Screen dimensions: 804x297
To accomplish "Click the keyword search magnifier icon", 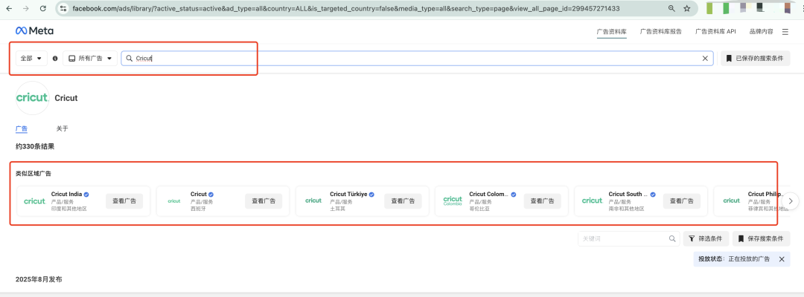I will [672, 239].
